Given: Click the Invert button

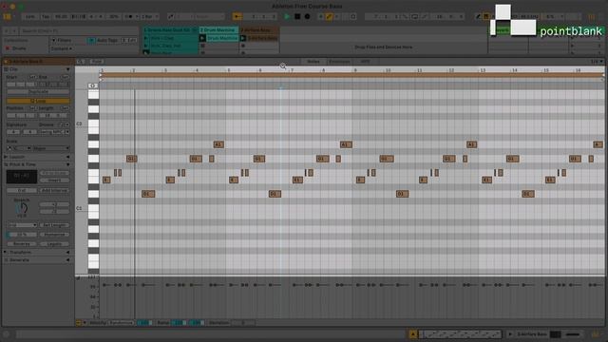Looking at the screenshot, I should click(55, 180).
